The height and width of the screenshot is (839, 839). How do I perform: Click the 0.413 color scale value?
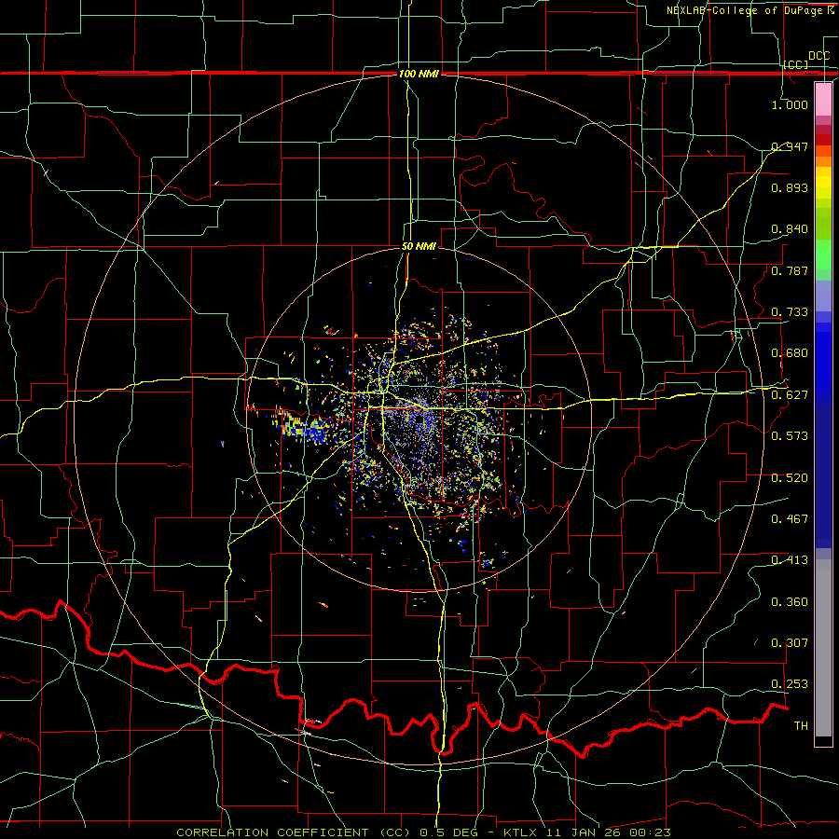point(790,560)
